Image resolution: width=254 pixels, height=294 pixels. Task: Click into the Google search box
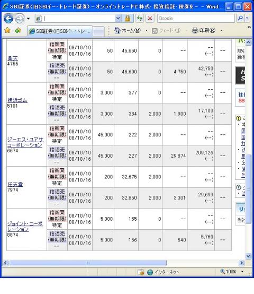[x=196, y=19]
